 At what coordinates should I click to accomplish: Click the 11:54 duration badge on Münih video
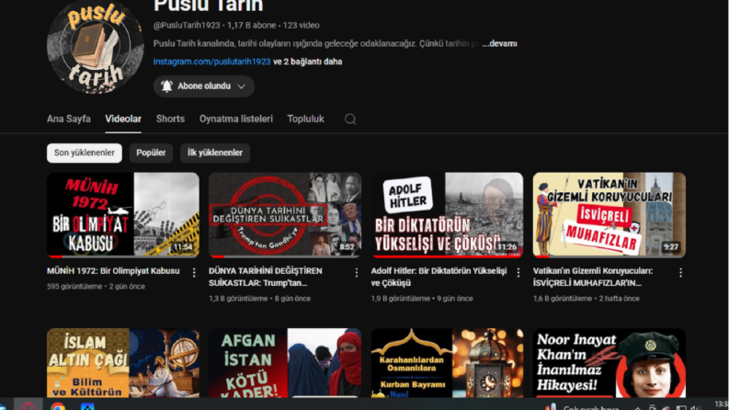pos(183,247)
